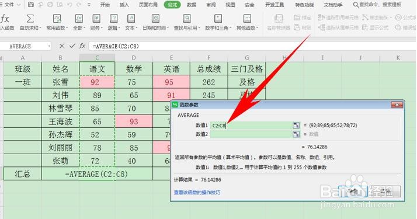This screenshot has height=219, width=417.
Task: Open the AutoSum (自动求和) tool
Action: click(x=30, y=22)
